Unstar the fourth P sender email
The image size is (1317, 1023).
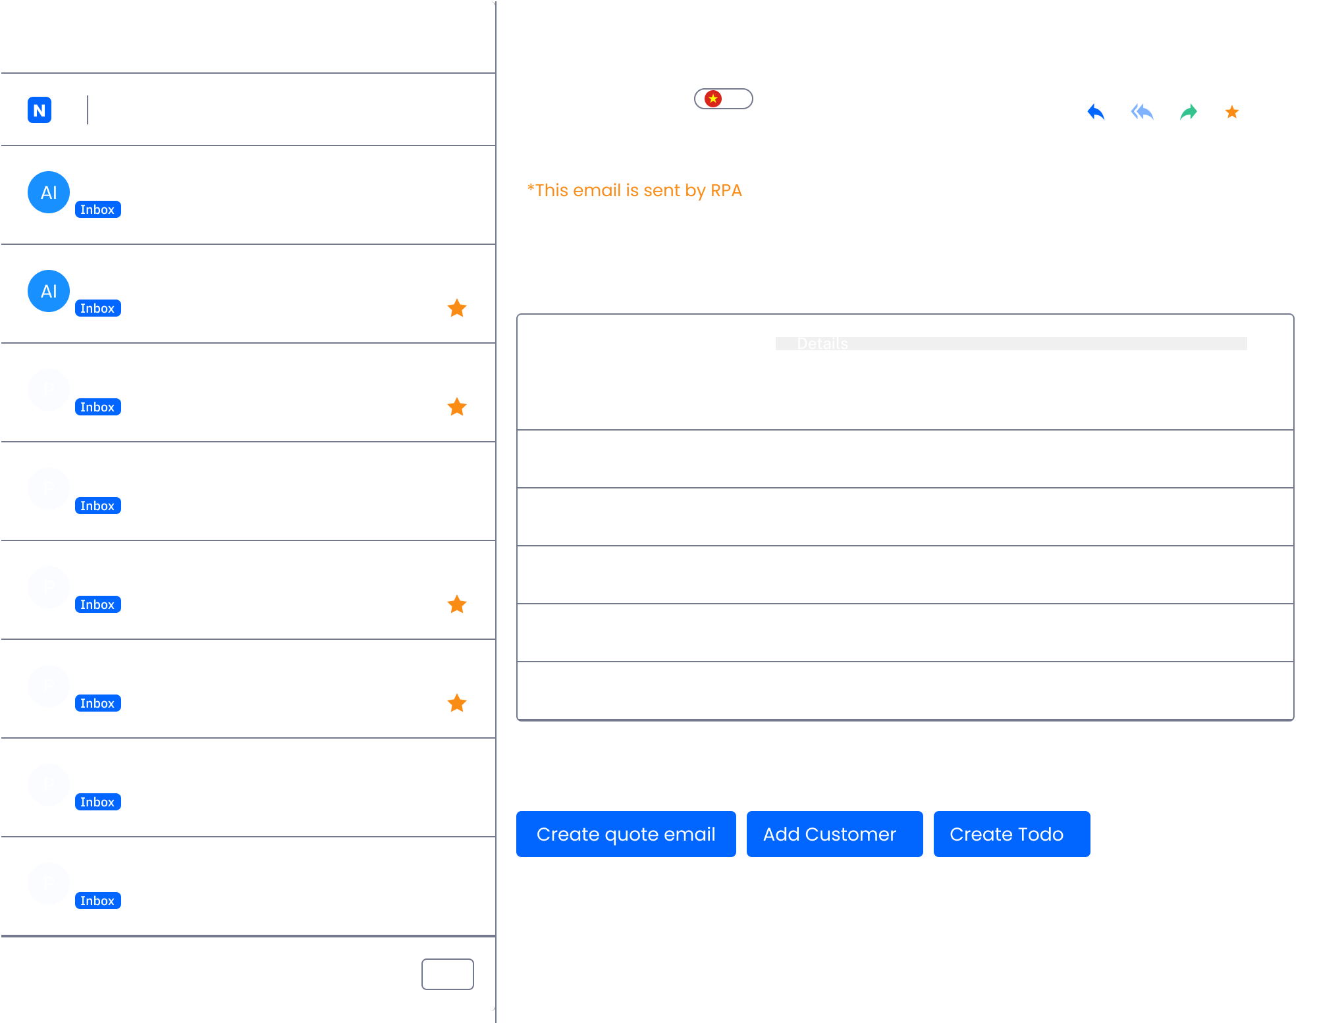(x=457, y=703)
